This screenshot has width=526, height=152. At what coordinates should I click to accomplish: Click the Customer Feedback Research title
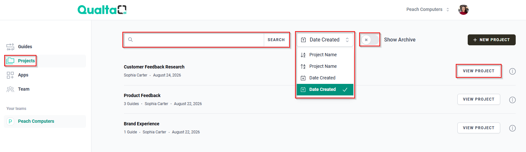click(154, 67)
